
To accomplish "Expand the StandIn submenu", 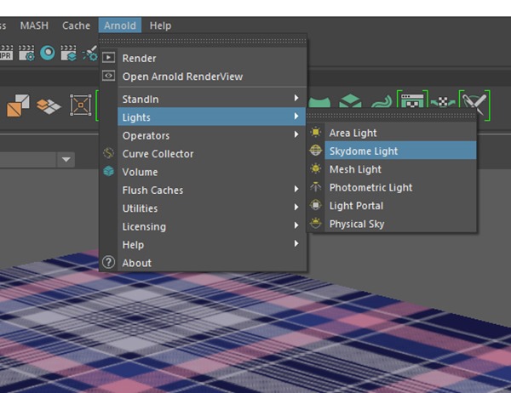I will 211,99.
